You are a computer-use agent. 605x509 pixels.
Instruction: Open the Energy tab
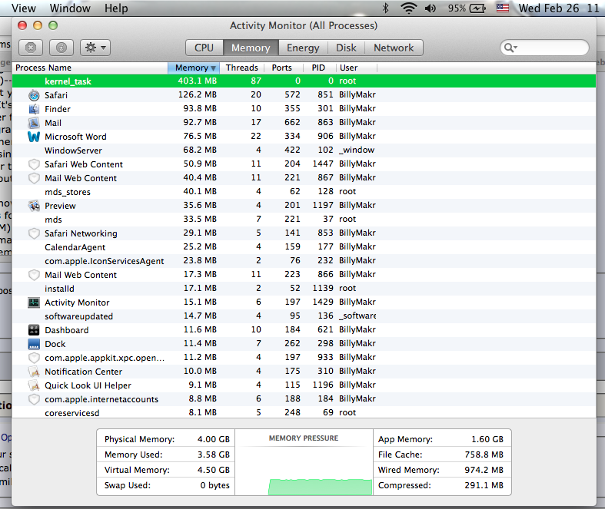303,48
